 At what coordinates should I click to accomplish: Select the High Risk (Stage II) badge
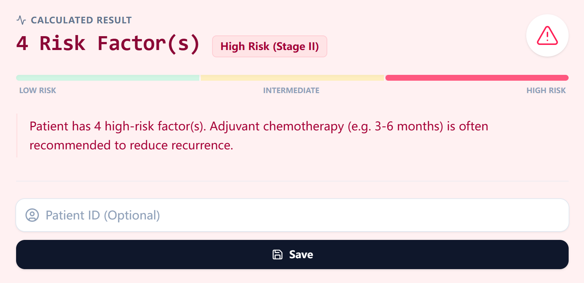click(270, 46)
